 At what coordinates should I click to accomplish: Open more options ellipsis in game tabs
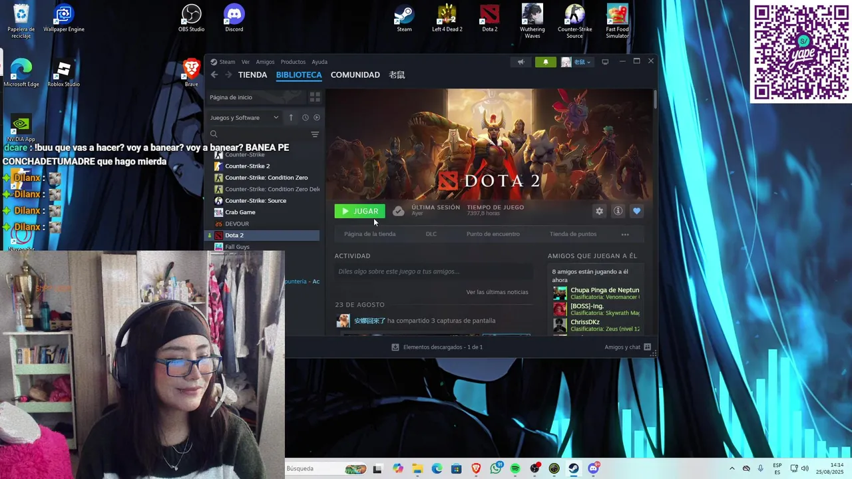(x=625, y=234)
